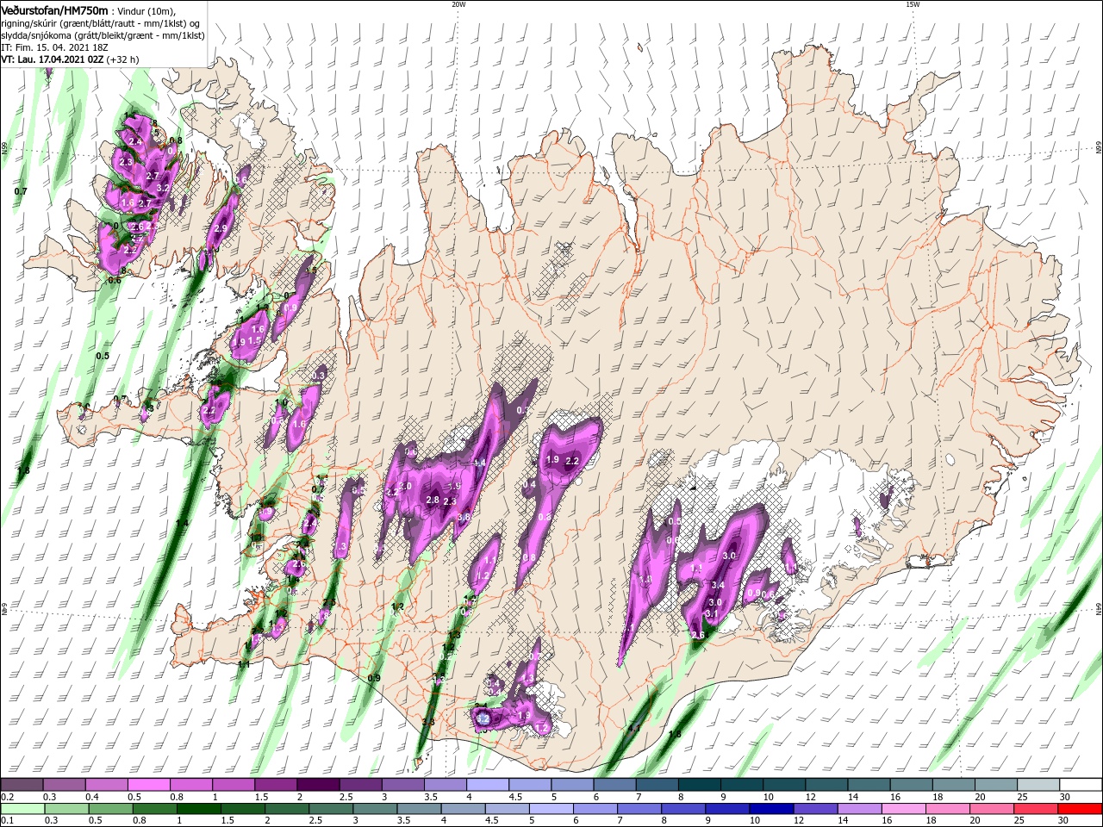Click the 'rigning/skúrir' legend description line

coord(102,23)
